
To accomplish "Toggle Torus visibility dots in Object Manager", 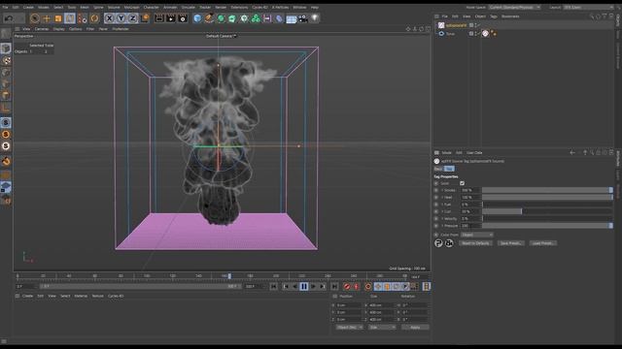I will pos(475,34).
